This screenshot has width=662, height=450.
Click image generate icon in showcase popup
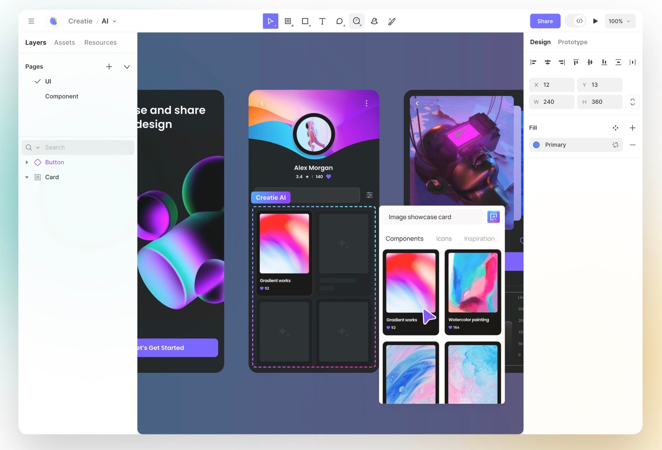click(493, 217)
